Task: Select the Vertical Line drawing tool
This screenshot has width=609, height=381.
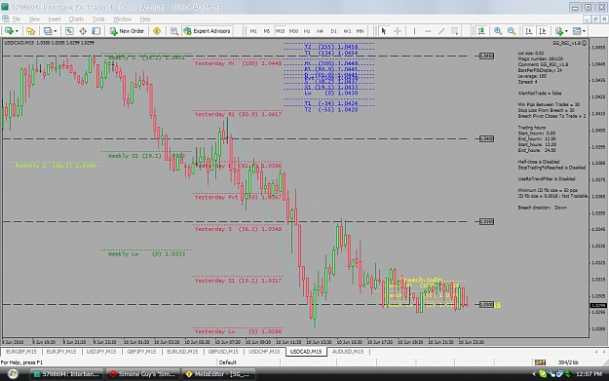Action: click(414, 31)
